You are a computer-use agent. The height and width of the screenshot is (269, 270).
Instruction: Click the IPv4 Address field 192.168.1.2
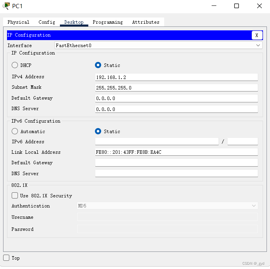[x=177, y=77]
